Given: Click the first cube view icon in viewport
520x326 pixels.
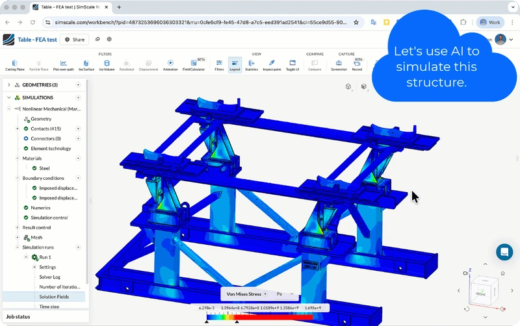Looking at the screenshot, I should (348, 86).
